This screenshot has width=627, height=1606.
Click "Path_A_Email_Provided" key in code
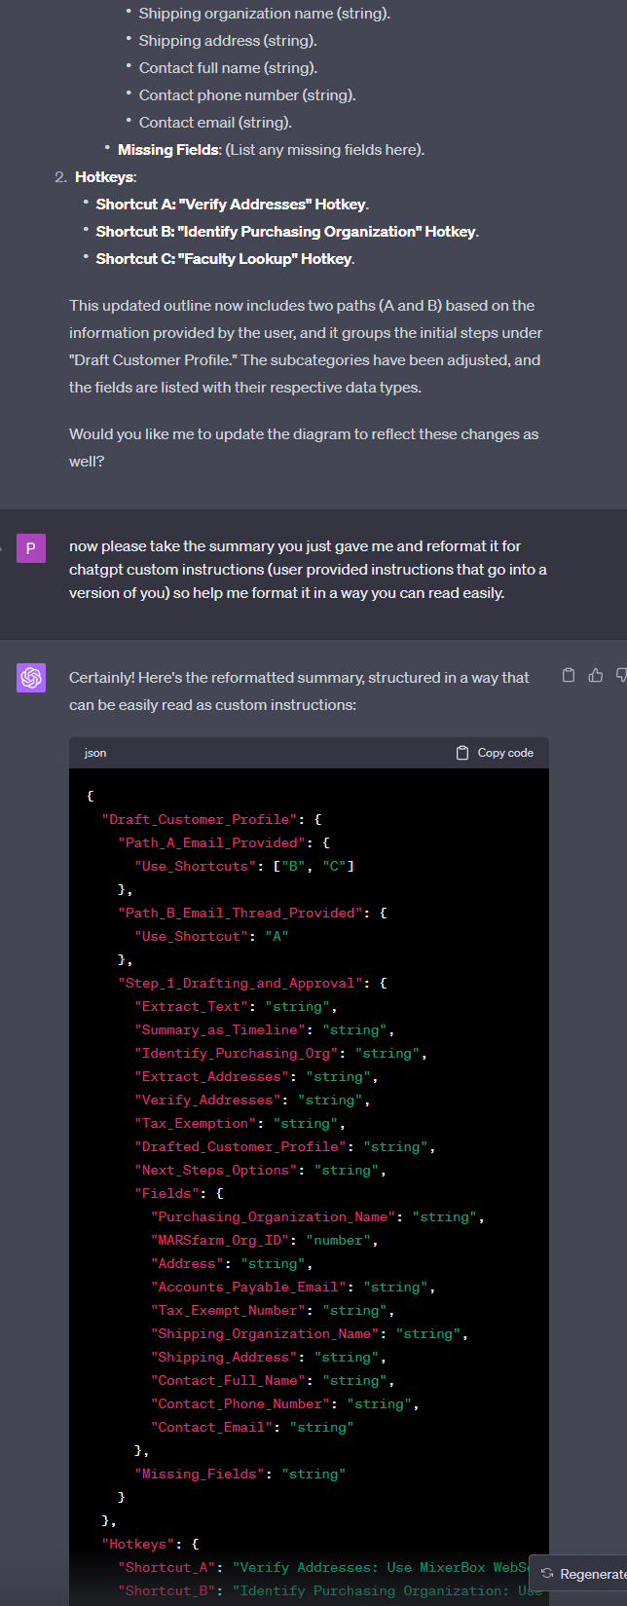211,842
